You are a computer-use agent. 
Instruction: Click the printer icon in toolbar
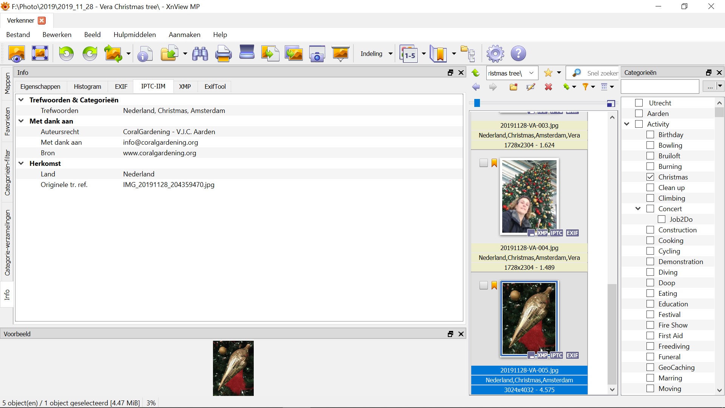point(223,54)
